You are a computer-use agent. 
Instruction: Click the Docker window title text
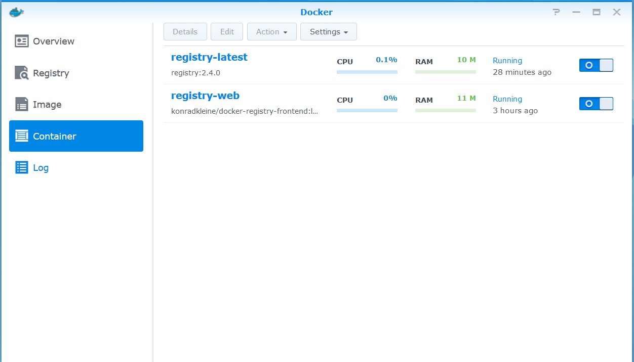point(316,12)
